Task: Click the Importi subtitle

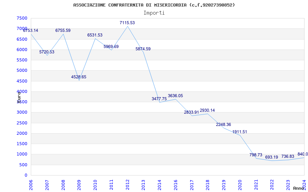Action: 154,13
